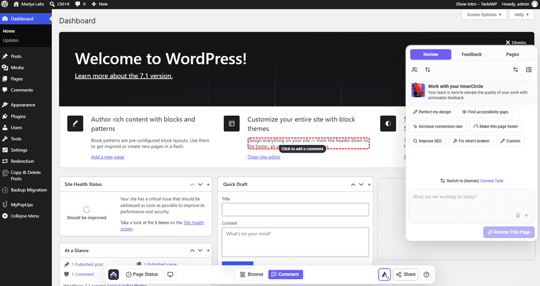Dismiss the welcome panel
540x286 pixels.
516,43
